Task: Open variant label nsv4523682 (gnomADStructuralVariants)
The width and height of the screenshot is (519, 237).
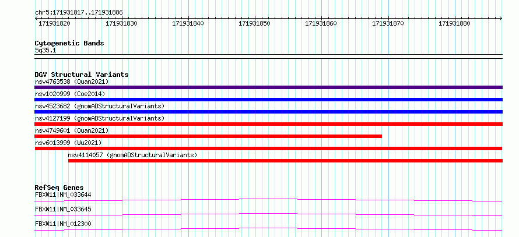Action: click(x=100, y=106)
